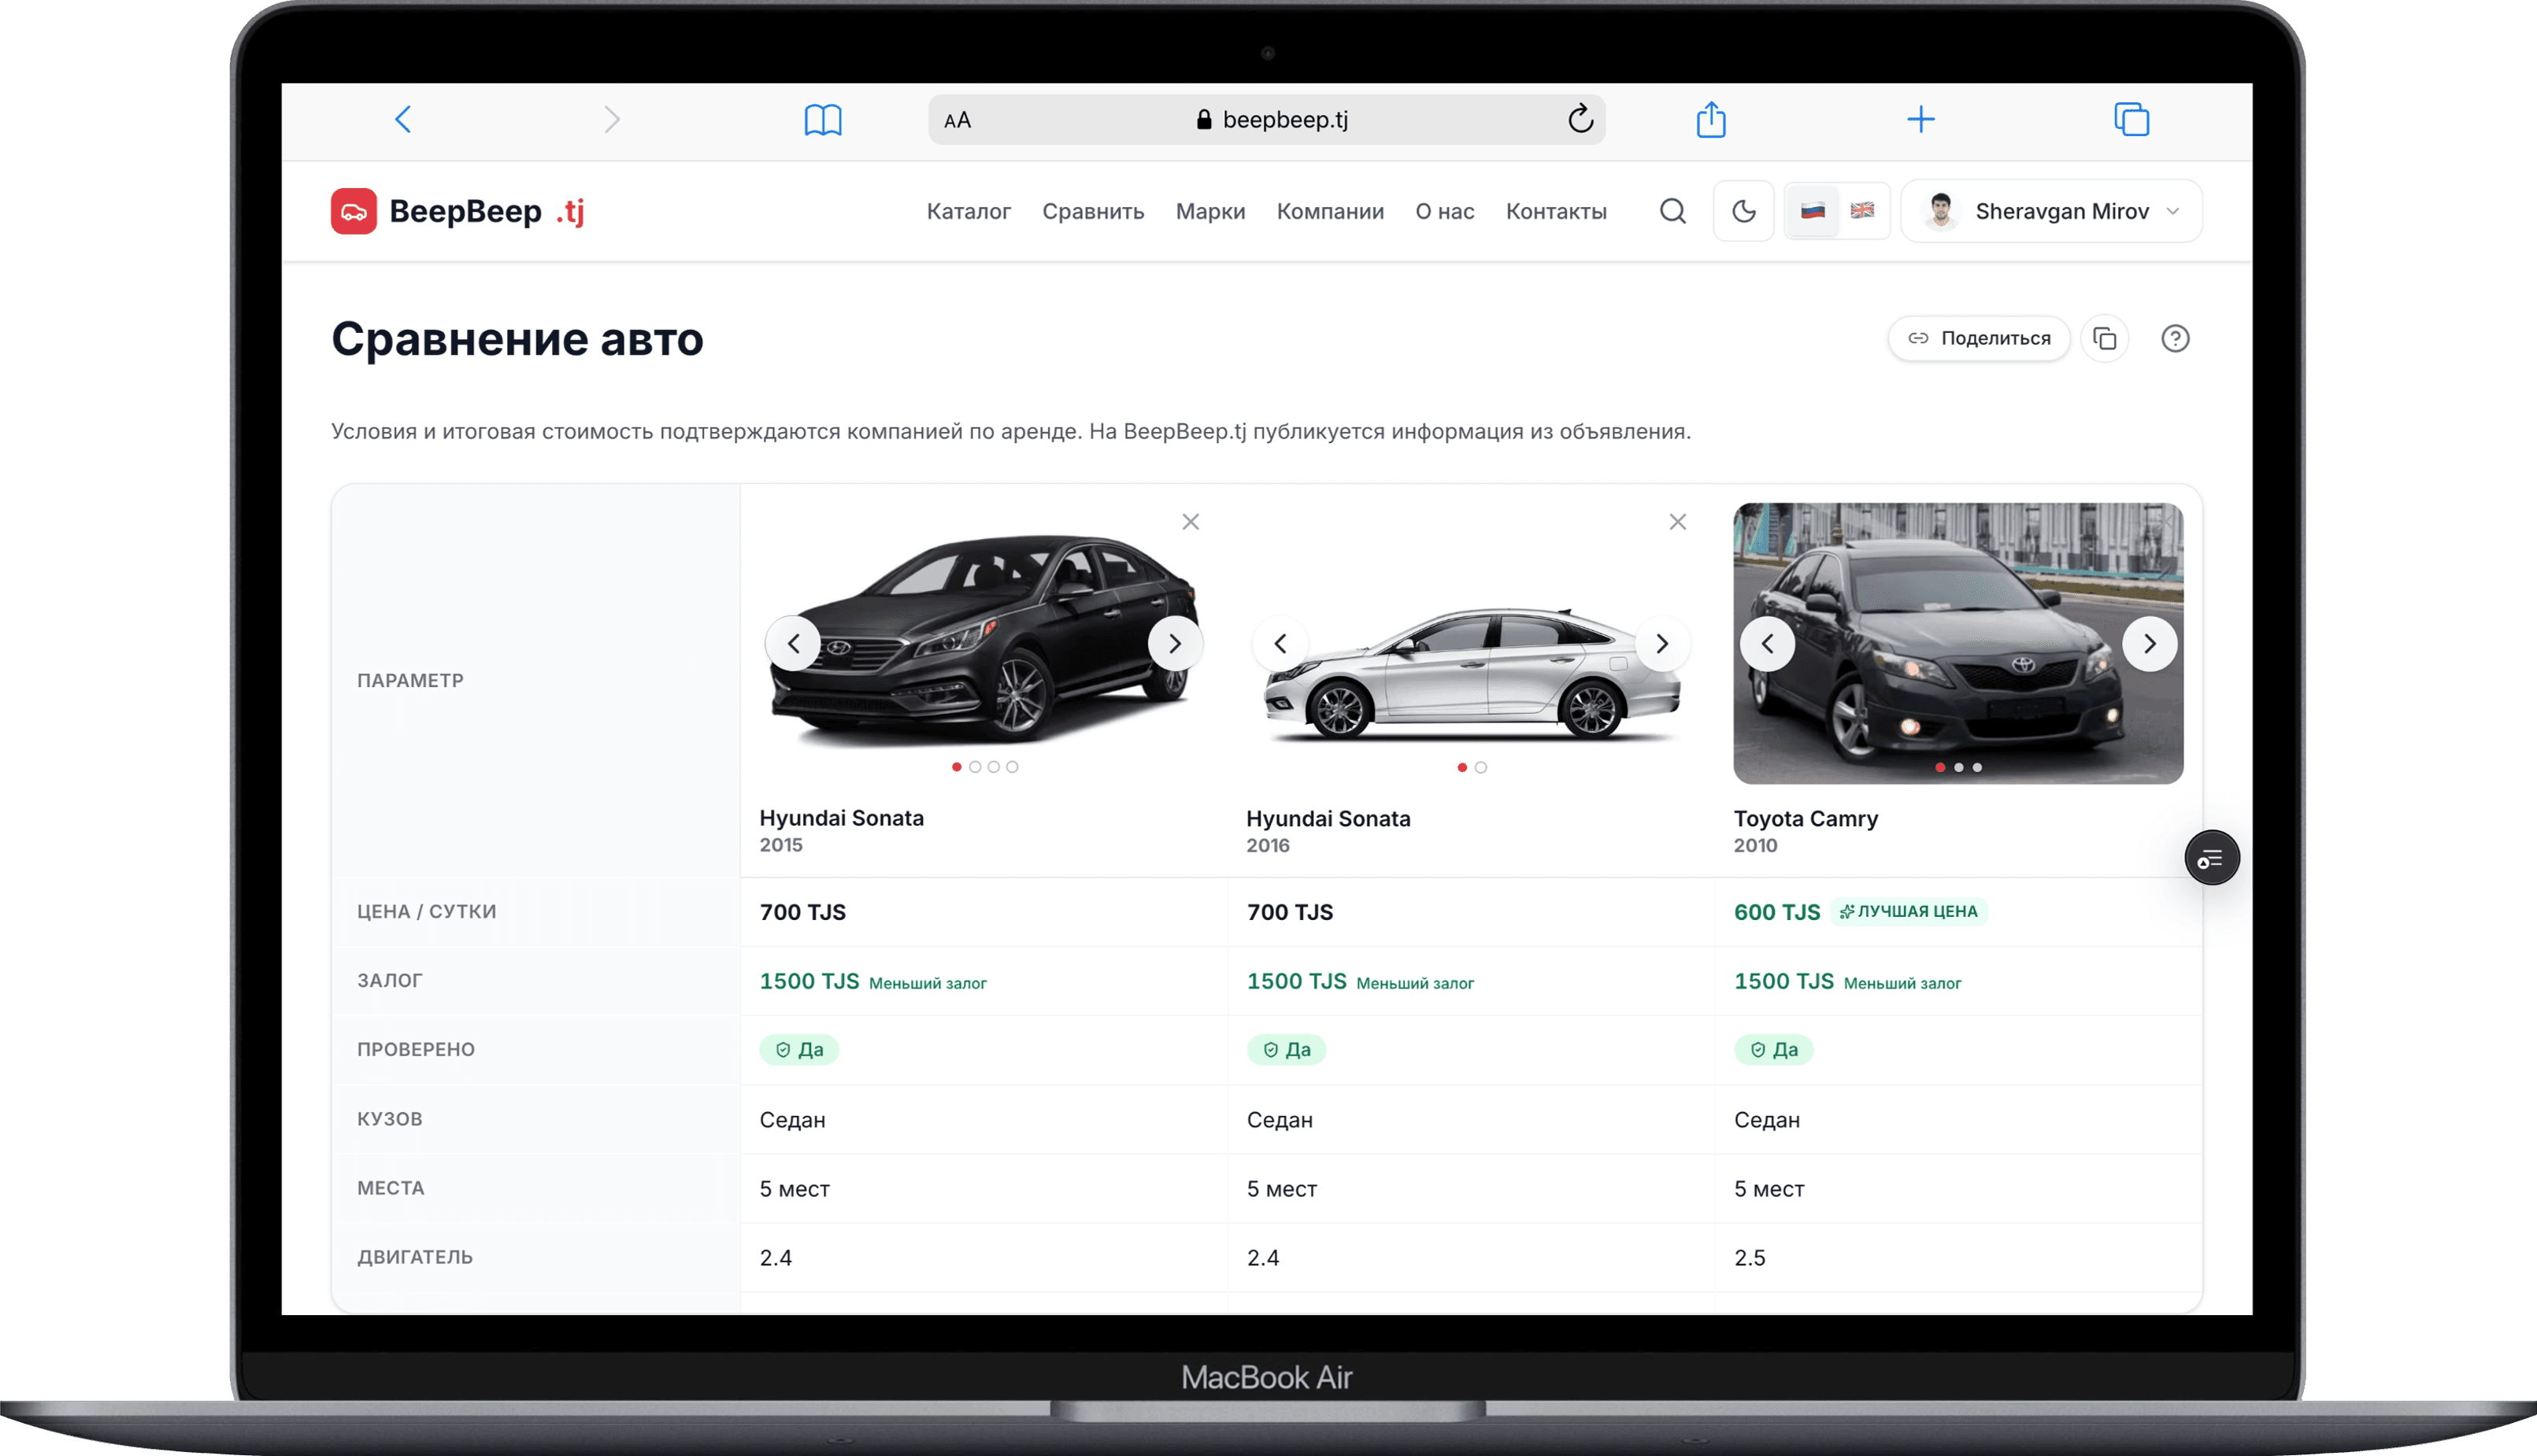This screenshot has height=1456, width=2537.
Task: Show previous photo of Sonata 2016
Action: [1280, 643]
